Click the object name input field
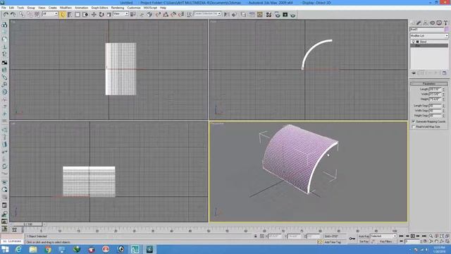Image resolution: width=451 pixels, height=254 pixels. pos(427,30)
